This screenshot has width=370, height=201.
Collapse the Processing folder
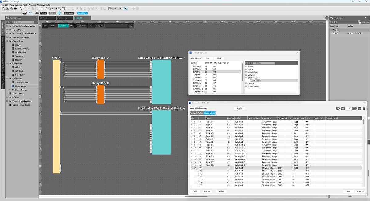[7, 41]
